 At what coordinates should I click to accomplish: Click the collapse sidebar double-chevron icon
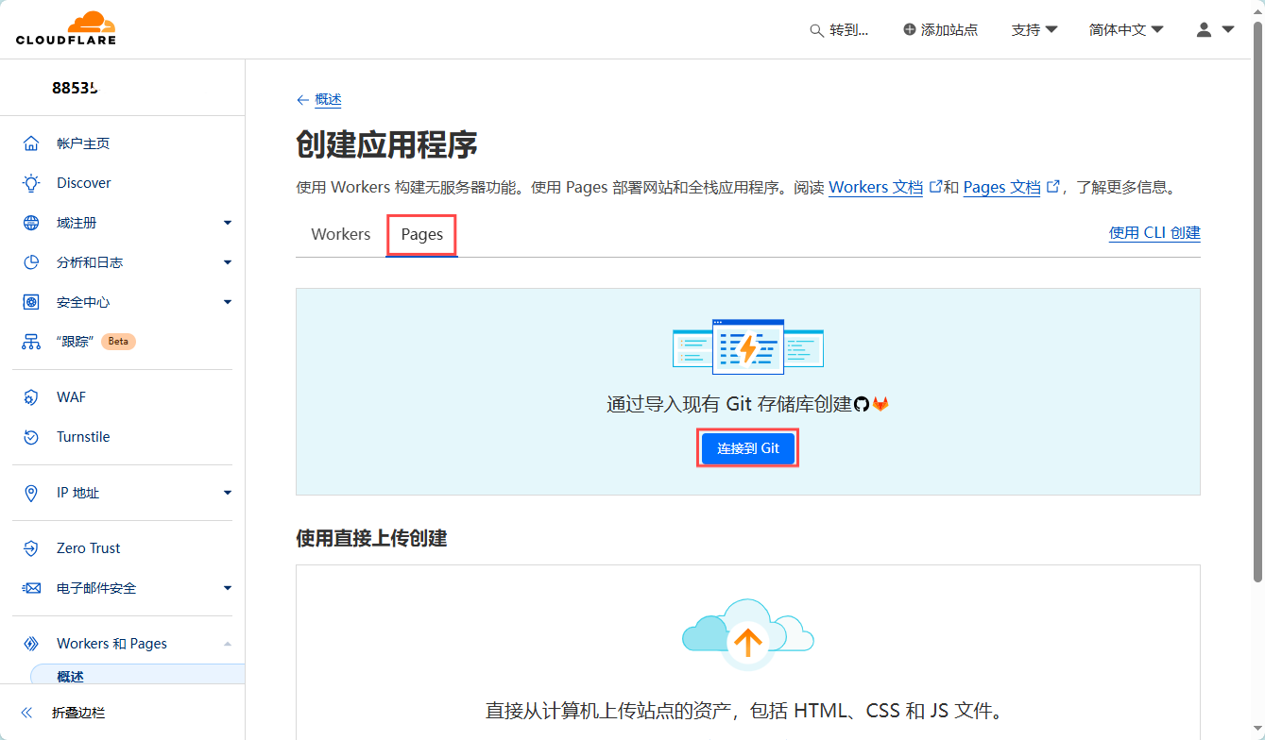(26, 713)
